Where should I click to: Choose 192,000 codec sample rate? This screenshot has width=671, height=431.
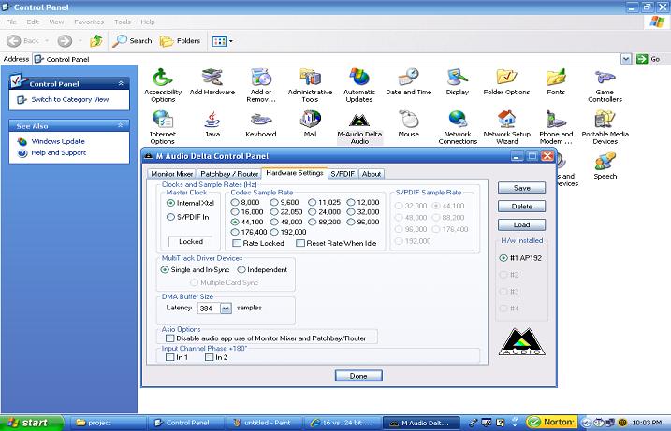coord(288,232)
